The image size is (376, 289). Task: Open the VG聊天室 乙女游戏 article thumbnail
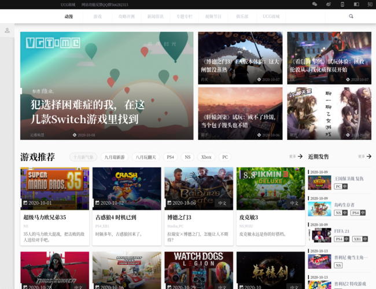(329, 114)
